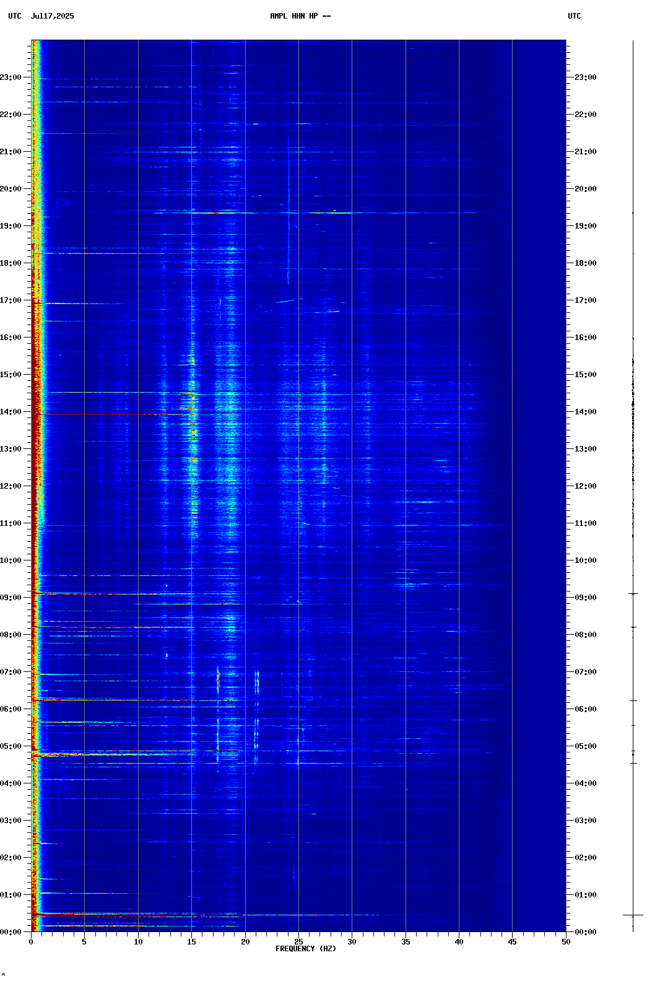Select the right-side '18:00' time label

pyautogui.click(x=586, y=263)
